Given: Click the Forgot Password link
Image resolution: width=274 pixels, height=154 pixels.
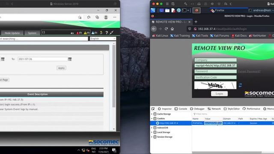Looking at the screenshot, I should pyautogui.click(x=249, y=71).
